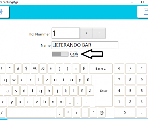Click the exit/back icon in header
148x120 pixels.
click(1, 12)
